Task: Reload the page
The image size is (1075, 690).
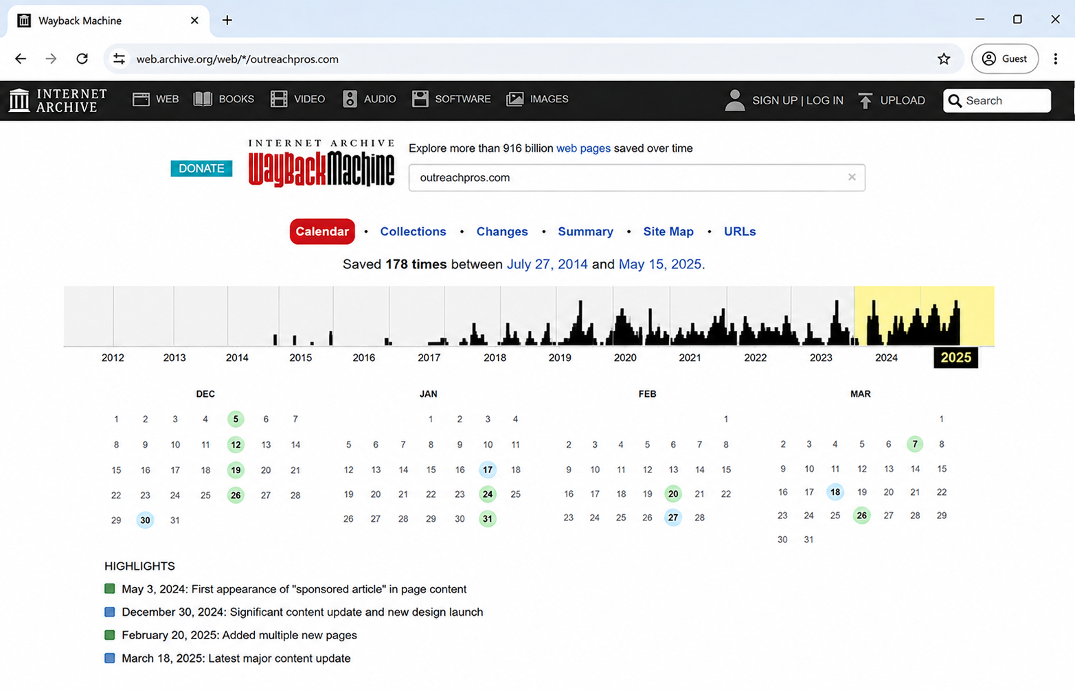Action: (x=82, y=59)
